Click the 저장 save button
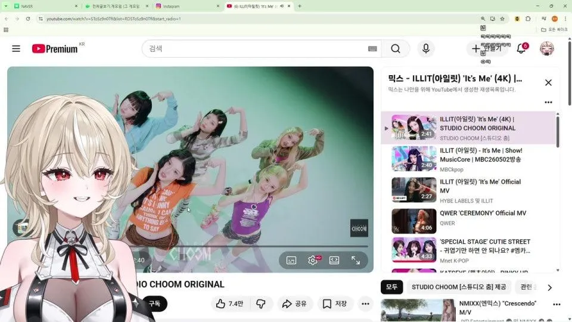This screenshot has height=322, width=572. pos(334,304)
